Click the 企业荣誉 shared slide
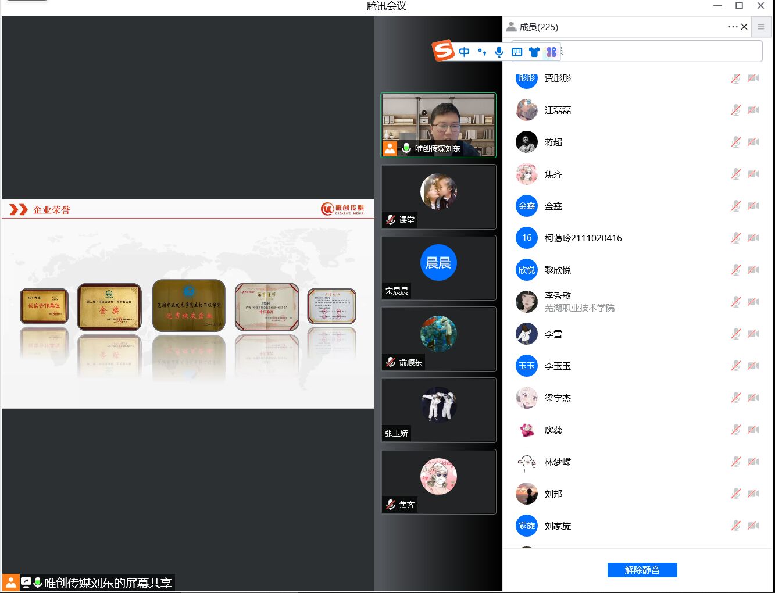The width and height of the screenshot is (775, 593). coord(188,303)
